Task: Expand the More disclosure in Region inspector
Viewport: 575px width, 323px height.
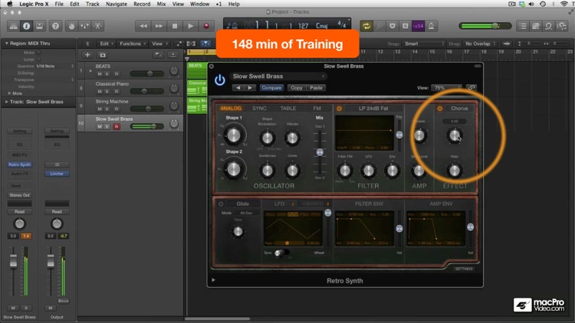Action: 9,93
